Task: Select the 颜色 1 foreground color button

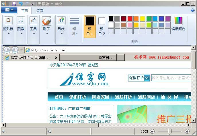Action: click(x=90, y=27)
